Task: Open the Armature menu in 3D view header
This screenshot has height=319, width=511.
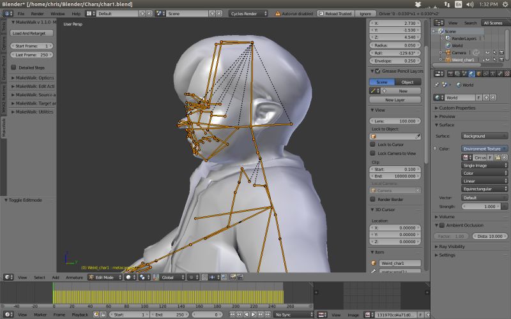Action: (74, 277)
